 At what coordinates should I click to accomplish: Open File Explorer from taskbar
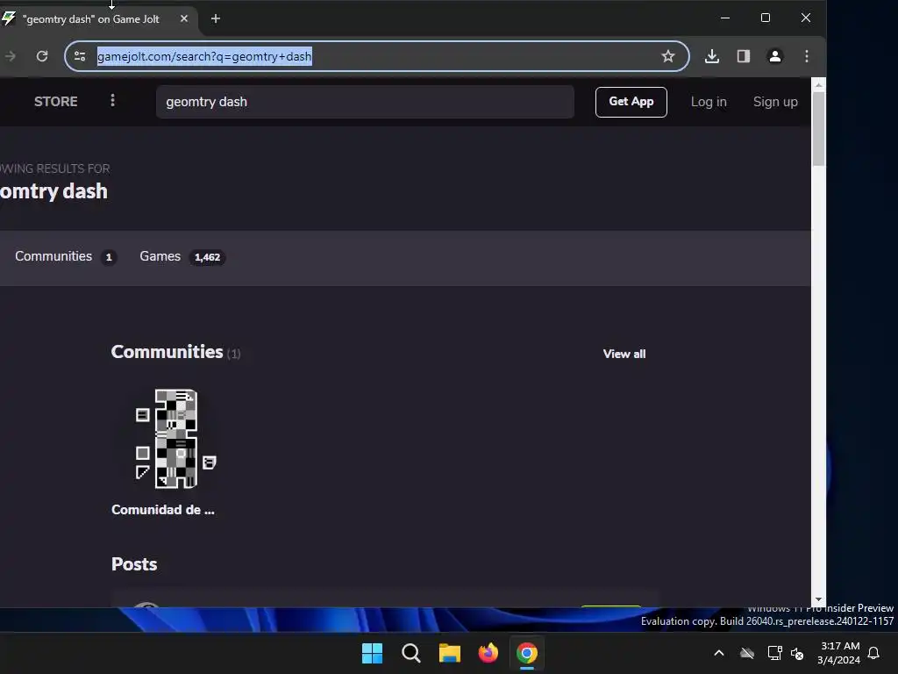tap(450, 653)
